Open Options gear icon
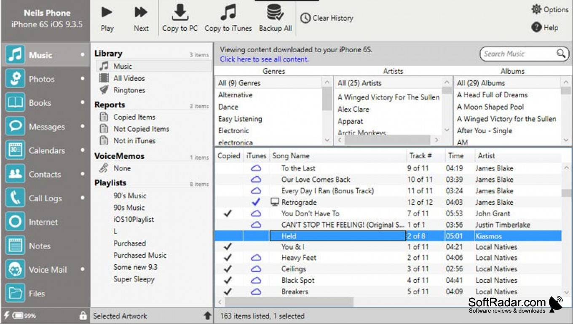This screenshot has height=324, width=573. 536,9
